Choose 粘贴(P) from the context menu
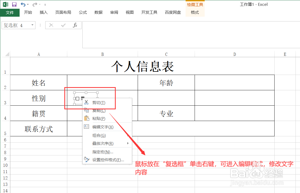Viewport: 300px width, 193px height. click(x=107, y=119)
